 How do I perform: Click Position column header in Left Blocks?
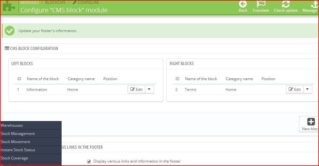[x=110, y=79]
